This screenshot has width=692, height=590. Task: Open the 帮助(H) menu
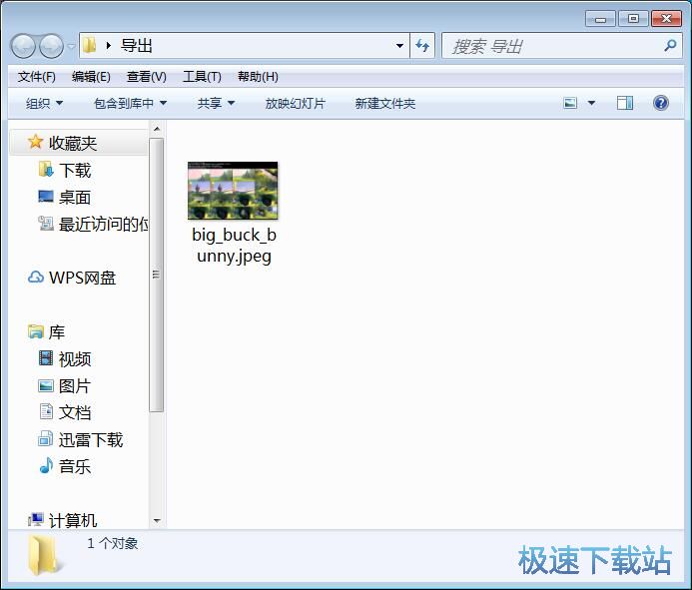[258, 77]
